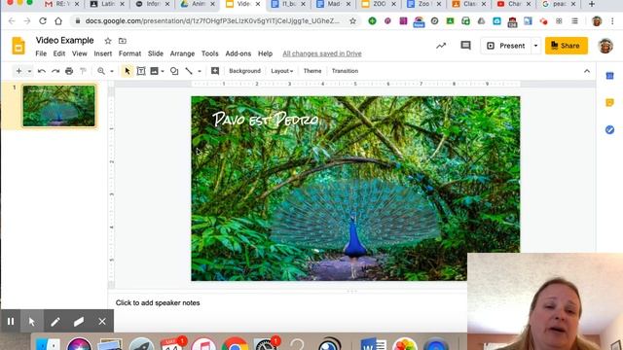Select the Line tool
Screen dimensions: 623x350
(189, 71)
